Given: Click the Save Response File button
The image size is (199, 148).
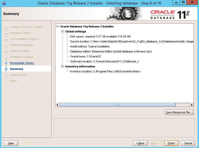Looking at the screenshot, I should (x=179, y=112).
